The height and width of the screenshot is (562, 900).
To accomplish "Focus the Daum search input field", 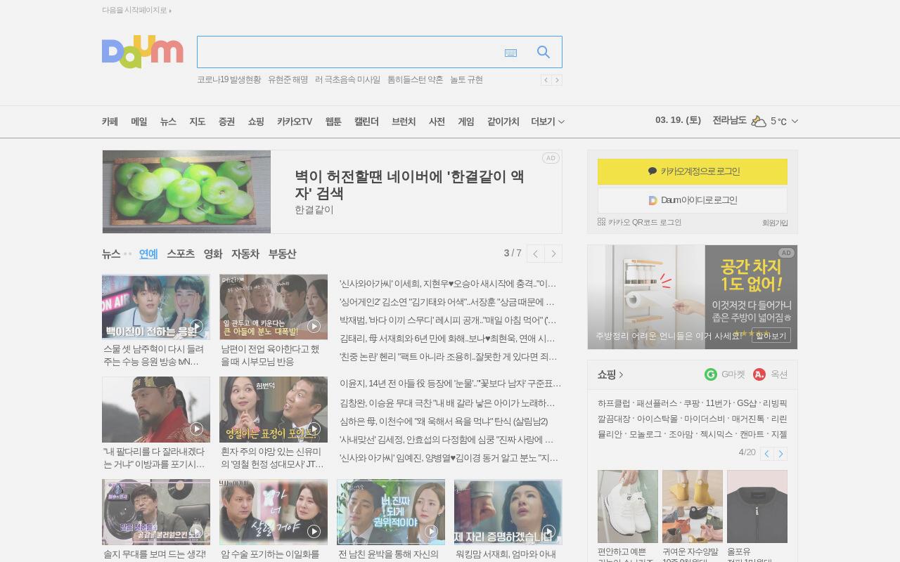I will 349,52.
